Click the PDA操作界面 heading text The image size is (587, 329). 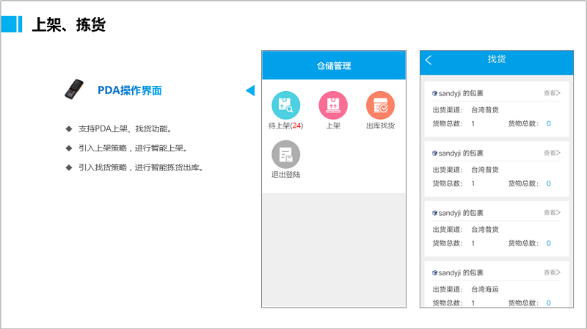[129, 90]
